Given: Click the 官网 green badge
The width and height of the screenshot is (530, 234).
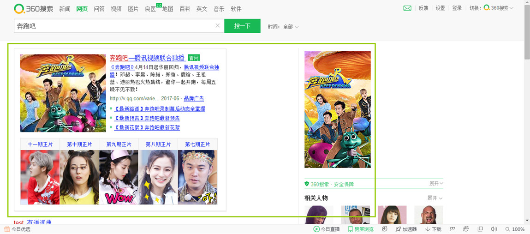Looking at the screenshot, I should point(194,58).
